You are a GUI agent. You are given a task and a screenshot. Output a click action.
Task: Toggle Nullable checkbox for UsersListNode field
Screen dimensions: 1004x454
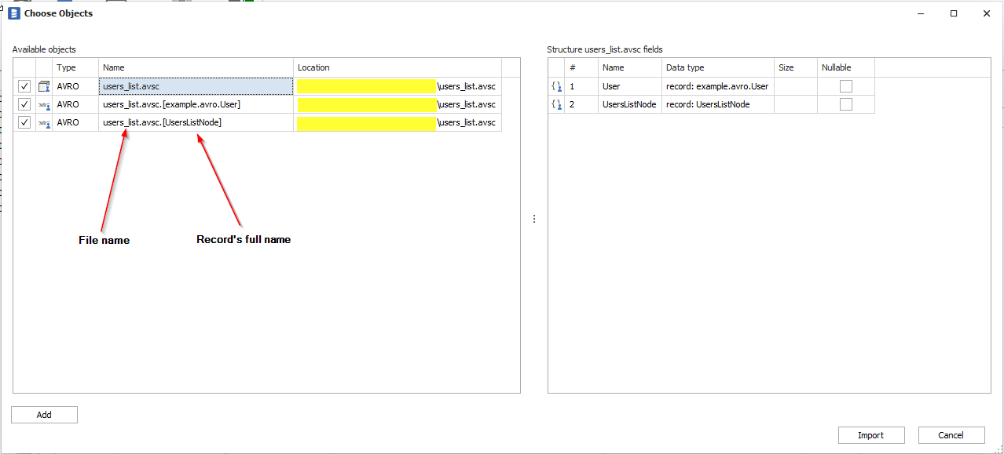pyautogui.click(x=845, y=104)
